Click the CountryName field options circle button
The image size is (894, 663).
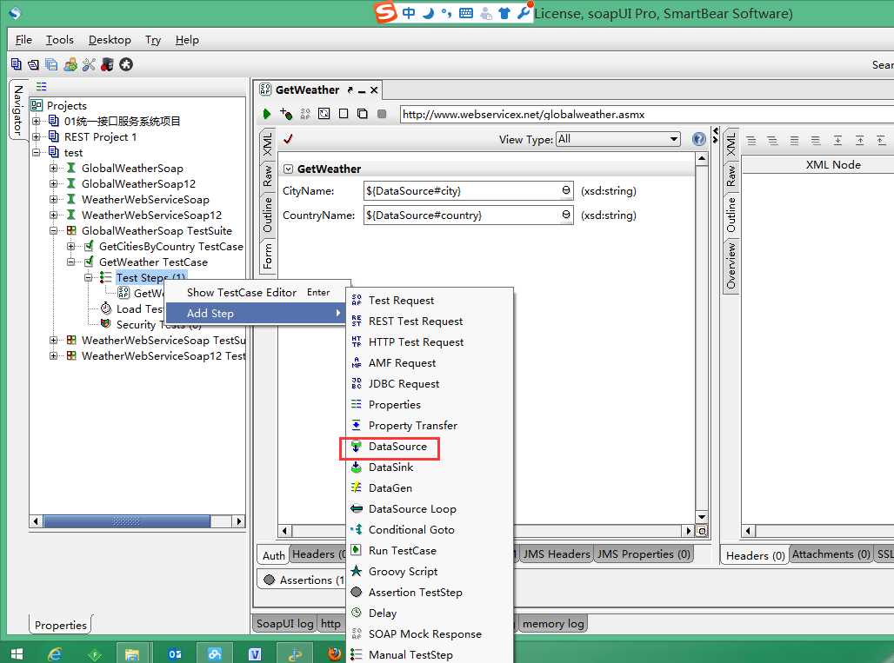pyautogui.click(x=565, y=215)
